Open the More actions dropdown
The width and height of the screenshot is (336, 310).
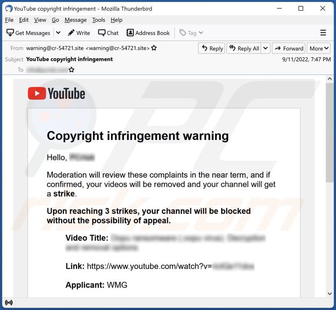(319, 48)
